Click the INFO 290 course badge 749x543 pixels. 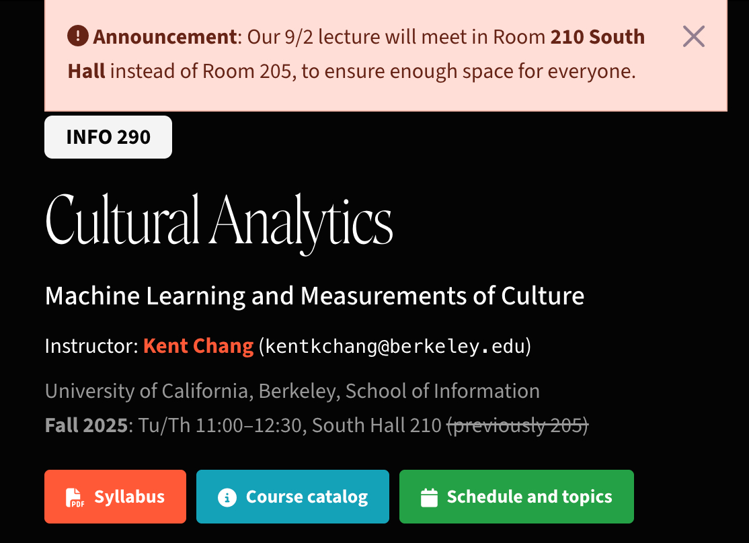coord(108,137)
